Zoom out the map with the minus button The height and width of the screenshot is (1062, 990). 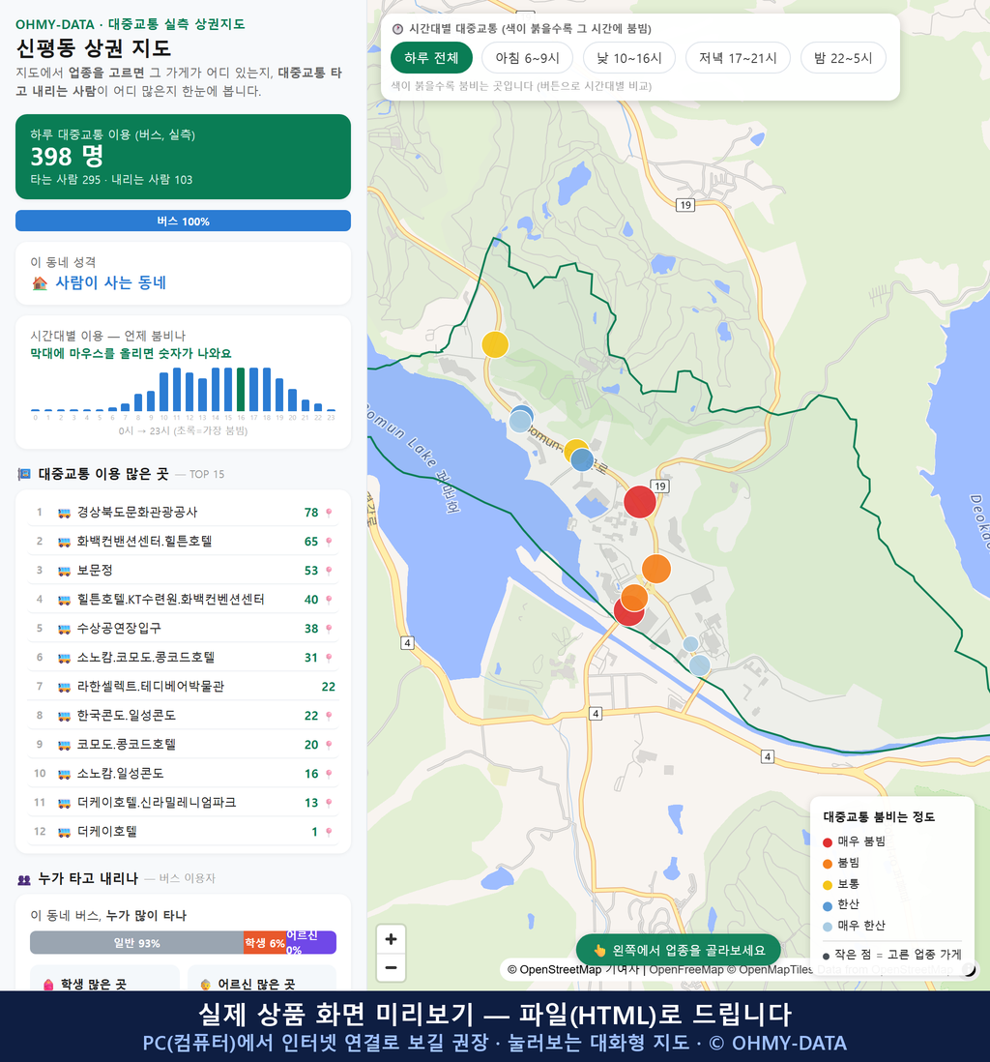click(391, 967)
